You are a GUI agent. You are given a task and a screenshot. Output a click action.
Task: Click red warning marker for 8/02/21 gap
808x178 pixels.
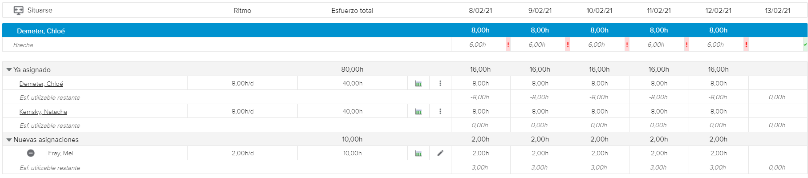(508, 44)
